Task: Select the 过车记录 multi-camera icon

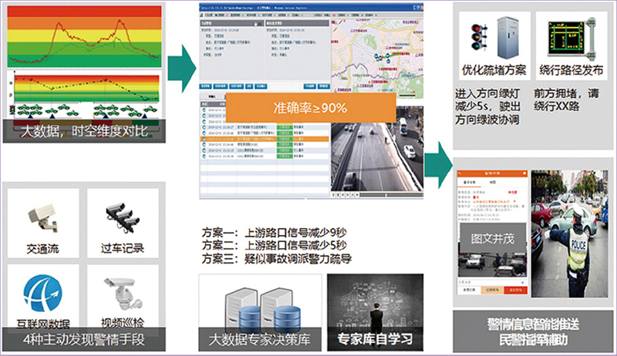Action: click(x=123, y=218)
